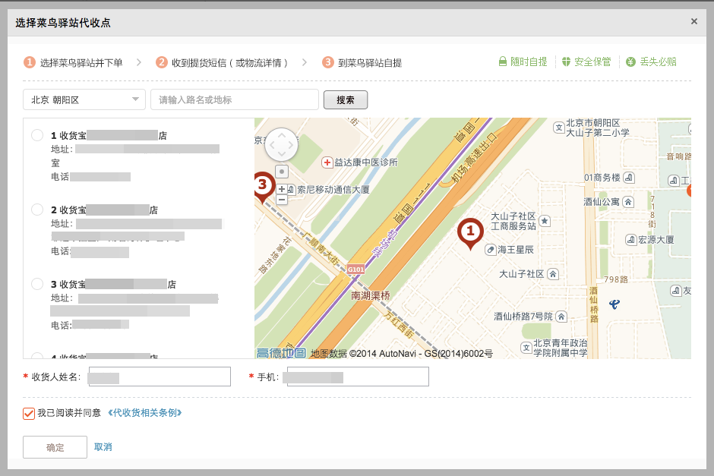Zoom out the map with minus button
The width and height of the screenshot is (714, 476).
pyautogui.click(x=282, y=200)
